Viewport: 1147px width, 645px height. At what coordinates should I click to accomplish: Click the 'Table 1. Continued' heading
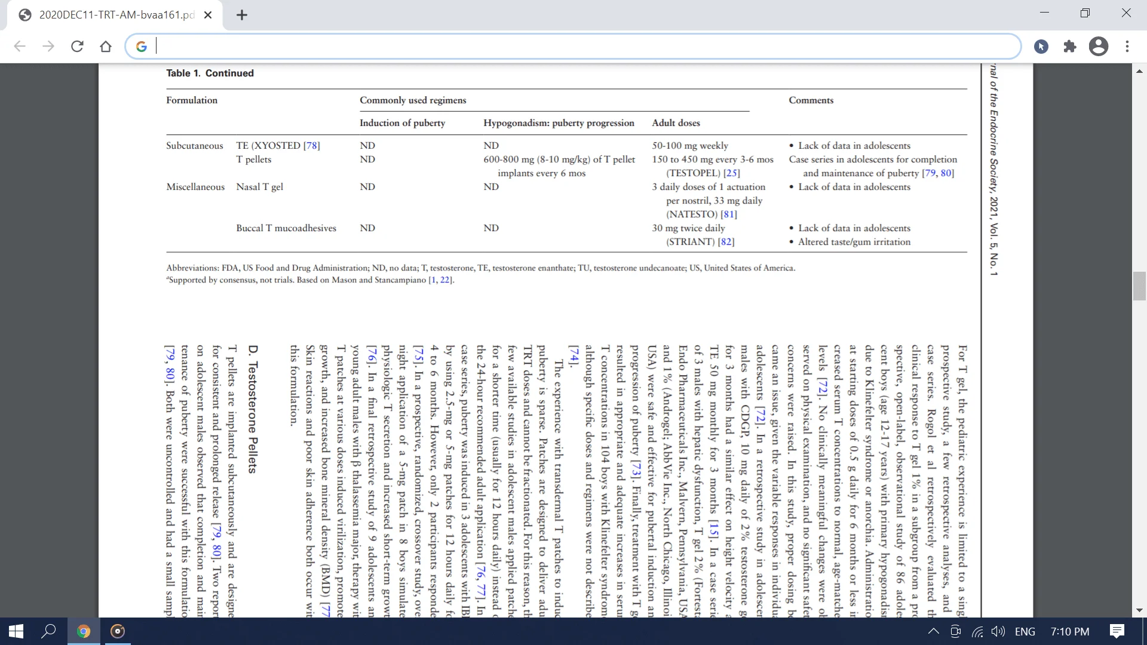pyautogui.click(x=210, y=73)
